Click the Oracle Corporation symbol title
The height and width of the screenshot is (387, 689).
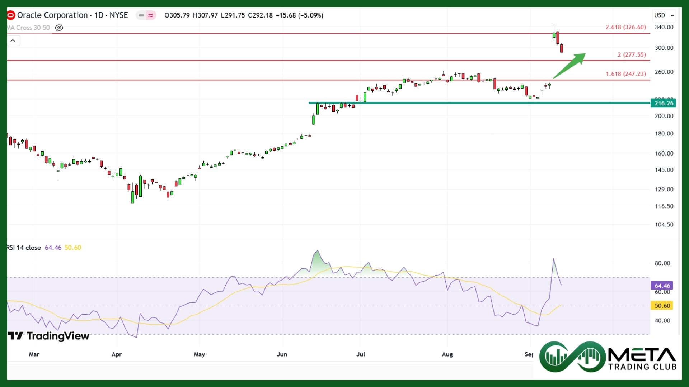pyautogui.click(x=52, y=15)
